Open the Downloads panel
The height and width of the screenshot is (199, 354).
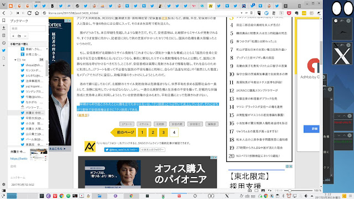click(4, 28)
